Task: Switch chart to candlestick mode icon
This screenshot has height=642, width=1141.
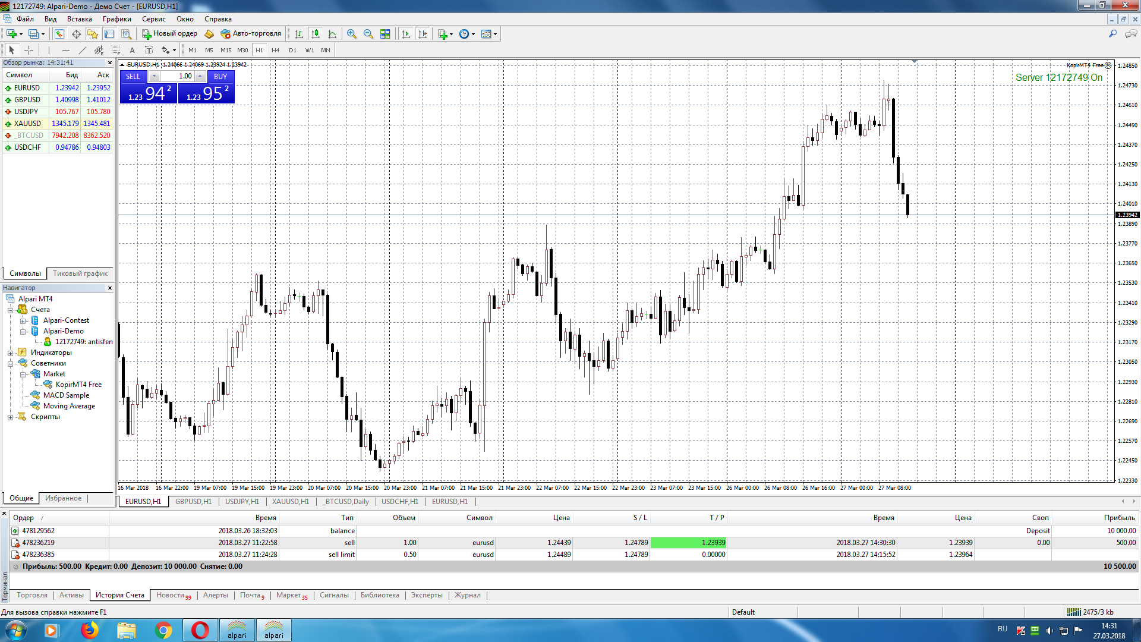Action: 316,34
